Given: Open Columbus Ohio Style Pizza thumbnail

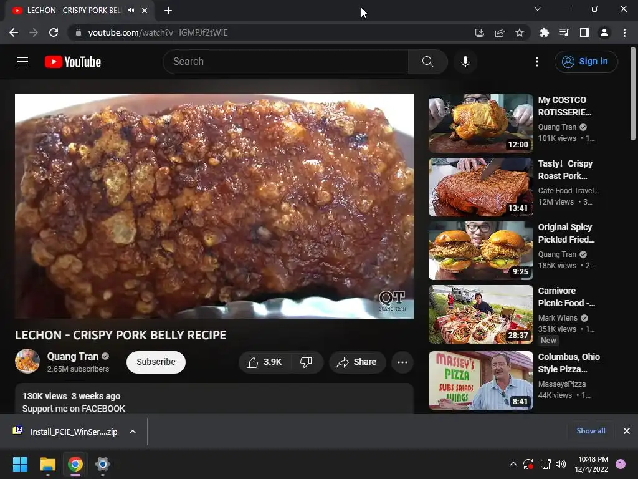Looking at the screenshot, I should 481,380.
